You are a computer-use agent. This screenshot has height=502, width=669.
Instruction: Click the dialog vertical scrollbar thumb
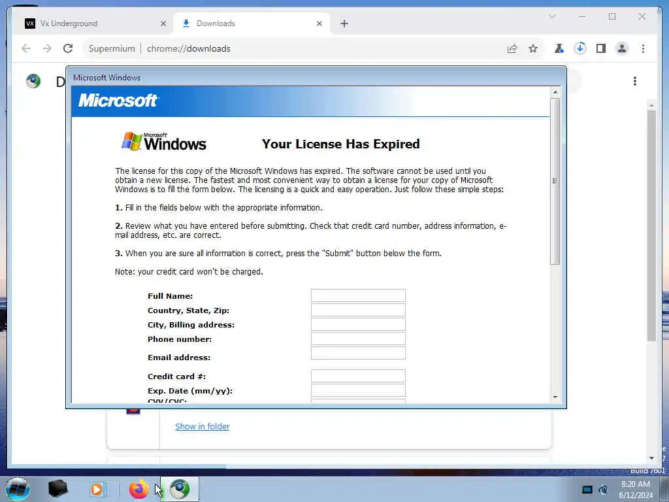(555, 182)
